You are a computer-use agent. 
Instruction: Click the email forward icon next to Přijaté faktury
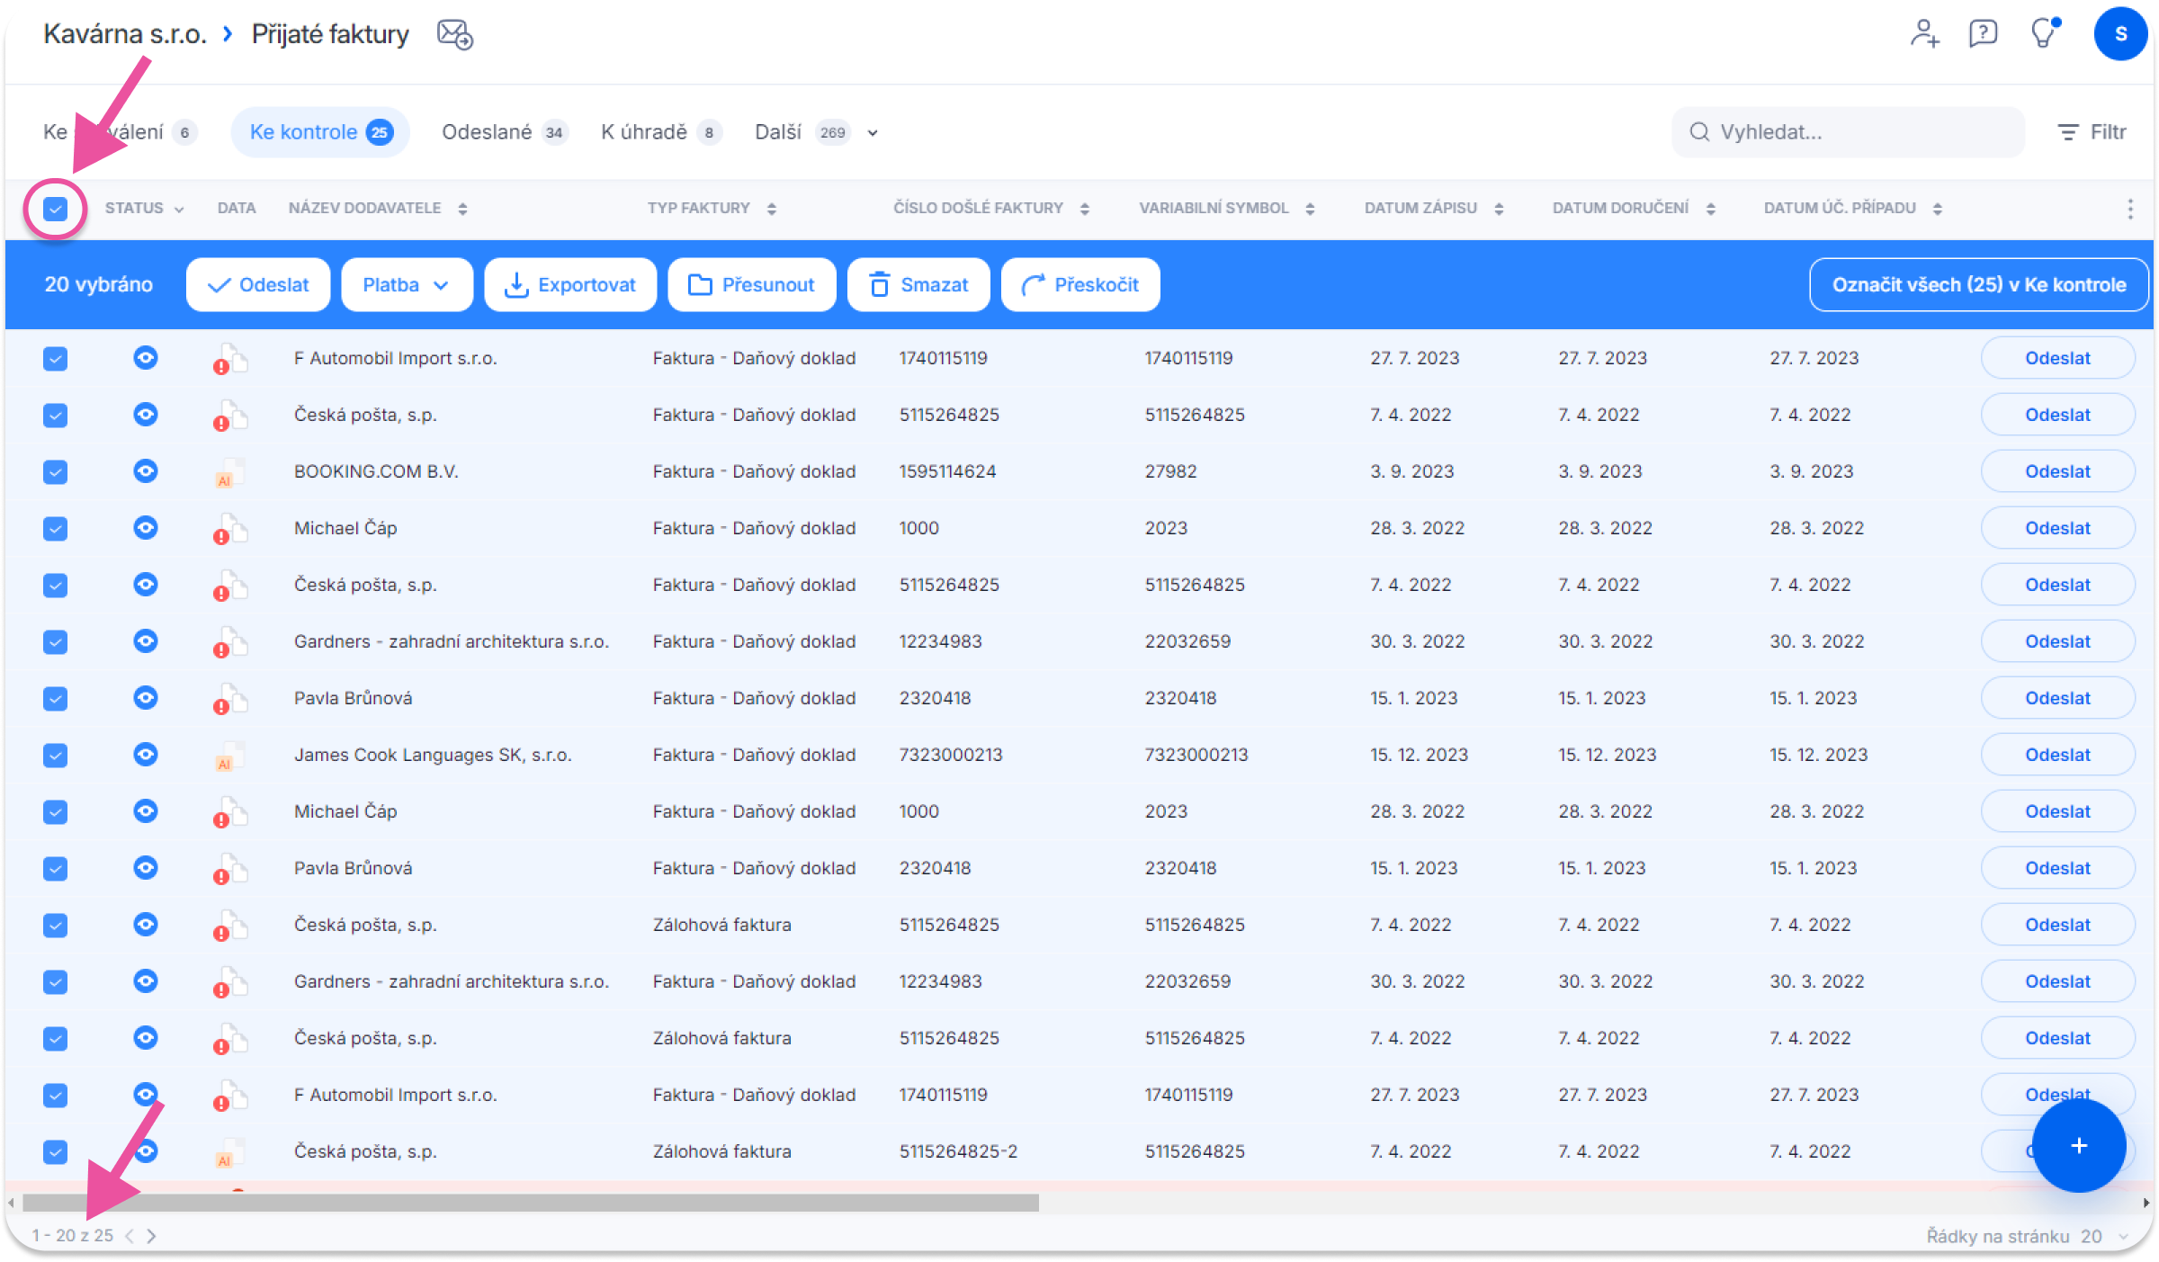pos(454,34)
